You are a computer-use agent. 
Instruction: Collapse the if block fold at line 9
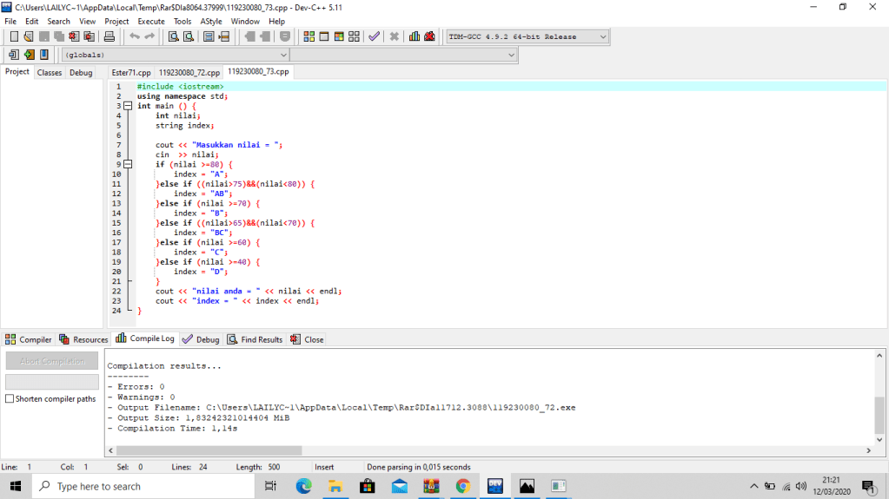click(128, 164)
